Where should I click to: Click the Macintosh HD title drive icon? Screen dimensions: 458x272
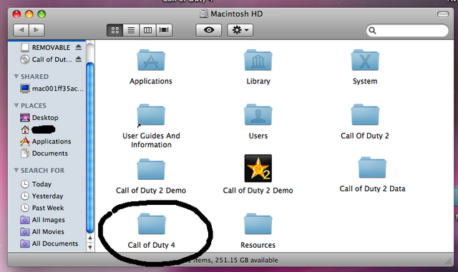203,14
